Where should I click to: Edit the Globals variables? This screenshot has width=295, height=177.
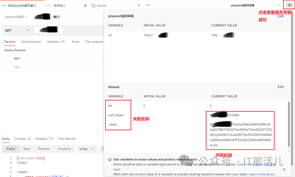pos(281,87)
